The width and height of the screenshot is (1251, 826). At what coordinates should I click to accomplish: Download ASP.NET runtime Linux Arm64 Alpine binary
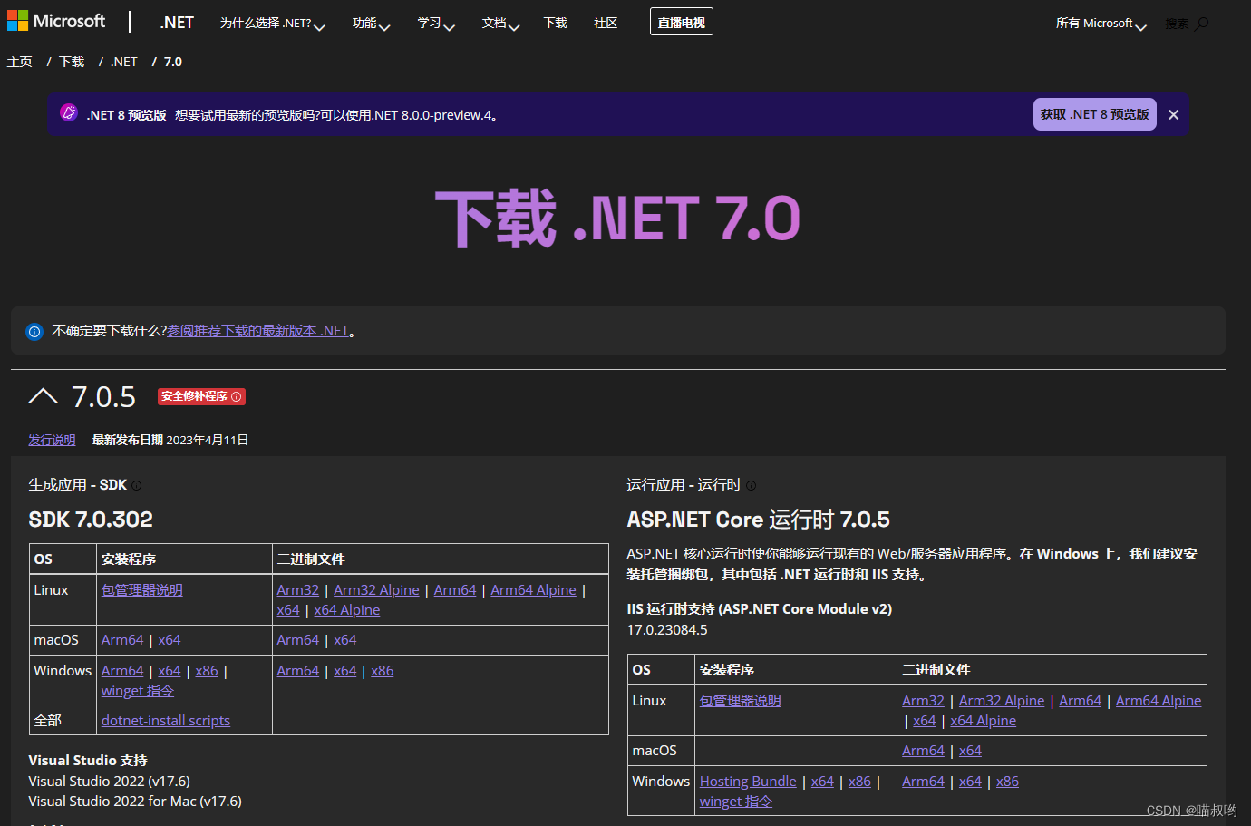tap(1159, 700)
